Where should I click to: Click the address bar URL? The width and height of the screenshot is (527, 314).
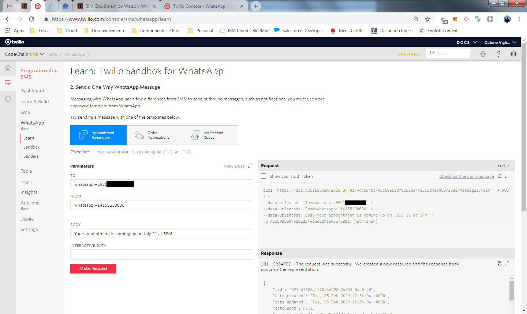tap(111, 19)
